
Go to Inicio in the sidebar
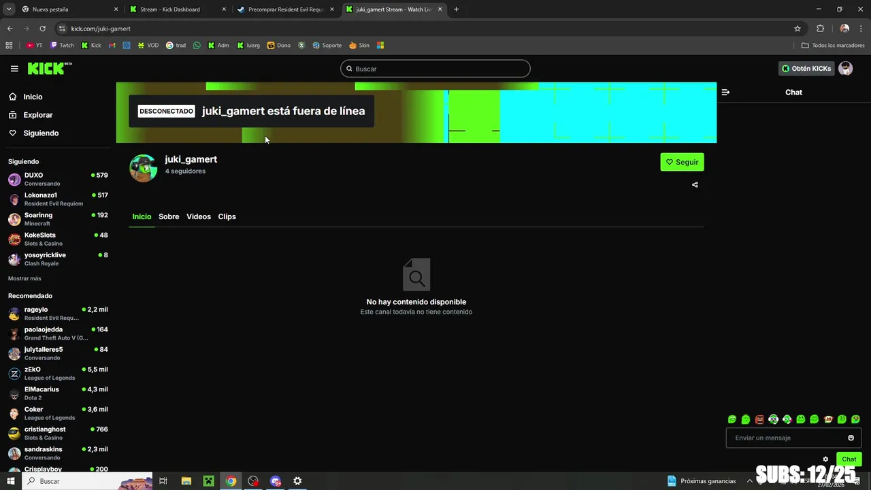tap(33, 97)
